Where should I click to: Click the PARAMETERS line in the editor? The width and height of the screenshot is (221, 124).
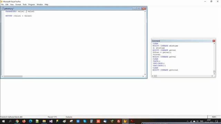[x=20, y=11]
